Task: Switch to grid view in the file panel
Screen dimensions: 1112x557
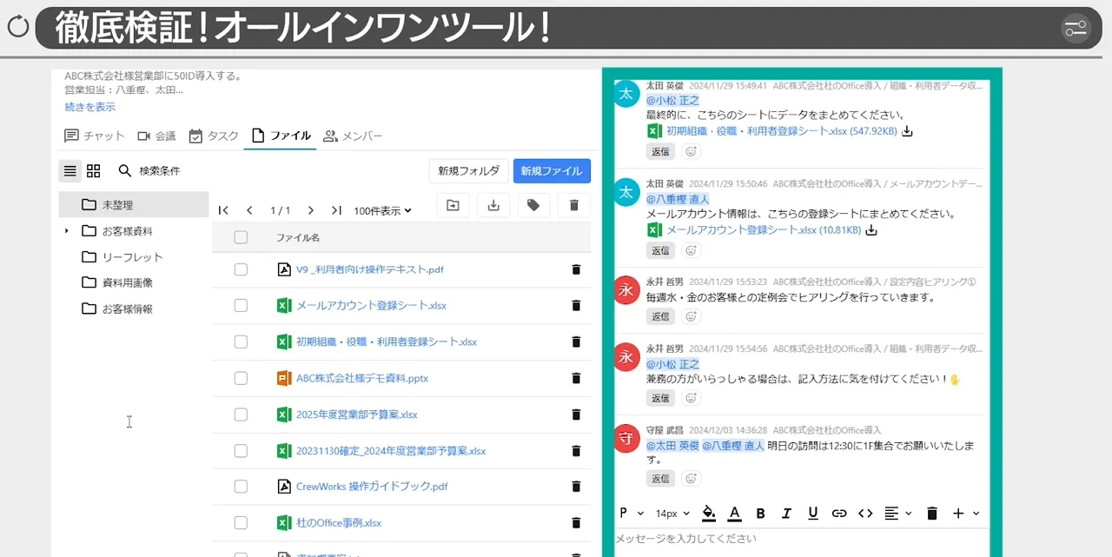Action: 93,170
